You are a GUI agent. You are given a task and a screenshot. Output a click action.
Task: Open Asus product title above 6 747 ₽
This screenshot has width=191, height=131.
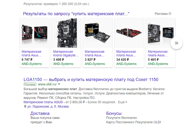click(32, 54)
